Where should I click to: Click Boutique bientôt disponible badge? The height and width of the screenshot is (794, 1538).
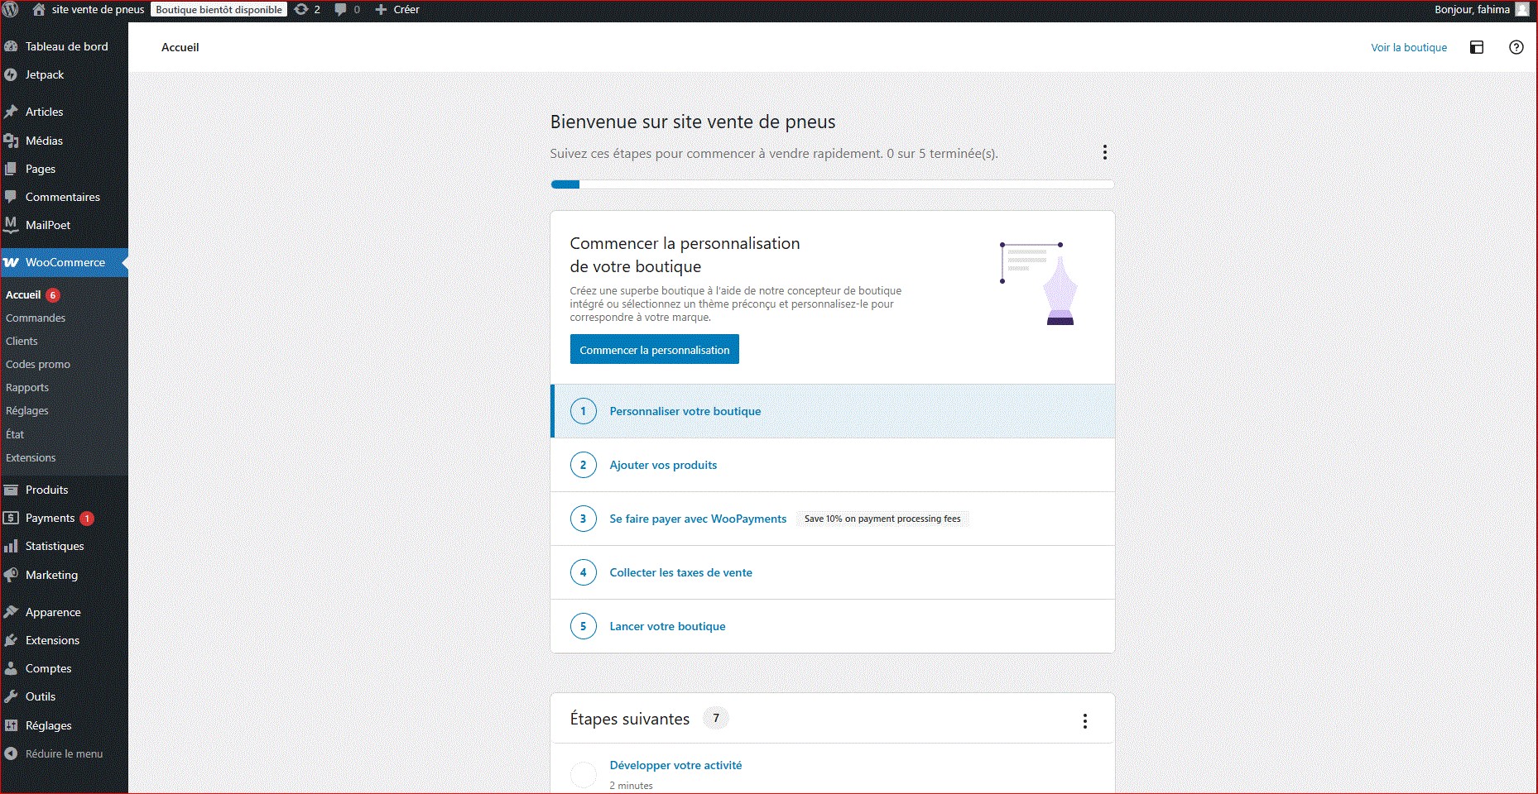click(x=219, y=9)
